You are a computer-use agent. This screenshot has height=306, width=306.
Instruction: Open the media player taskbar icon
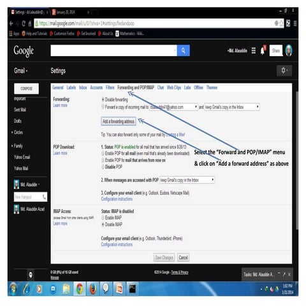[40, 289]
